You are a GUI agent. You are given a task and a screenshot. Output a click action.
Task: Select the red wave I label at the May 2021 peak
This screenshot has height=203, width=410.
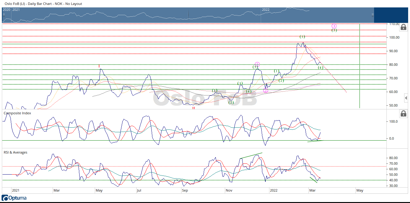(99, 66)
